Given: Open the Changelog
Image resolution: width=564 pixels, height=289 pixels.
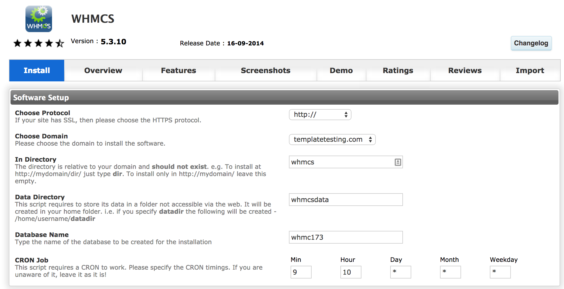Looking at the screenshot, I should point(531,43).
